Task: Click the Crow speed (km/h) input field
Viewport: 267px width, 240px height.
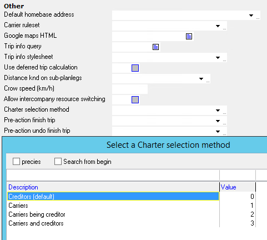Action: [130, 89]
